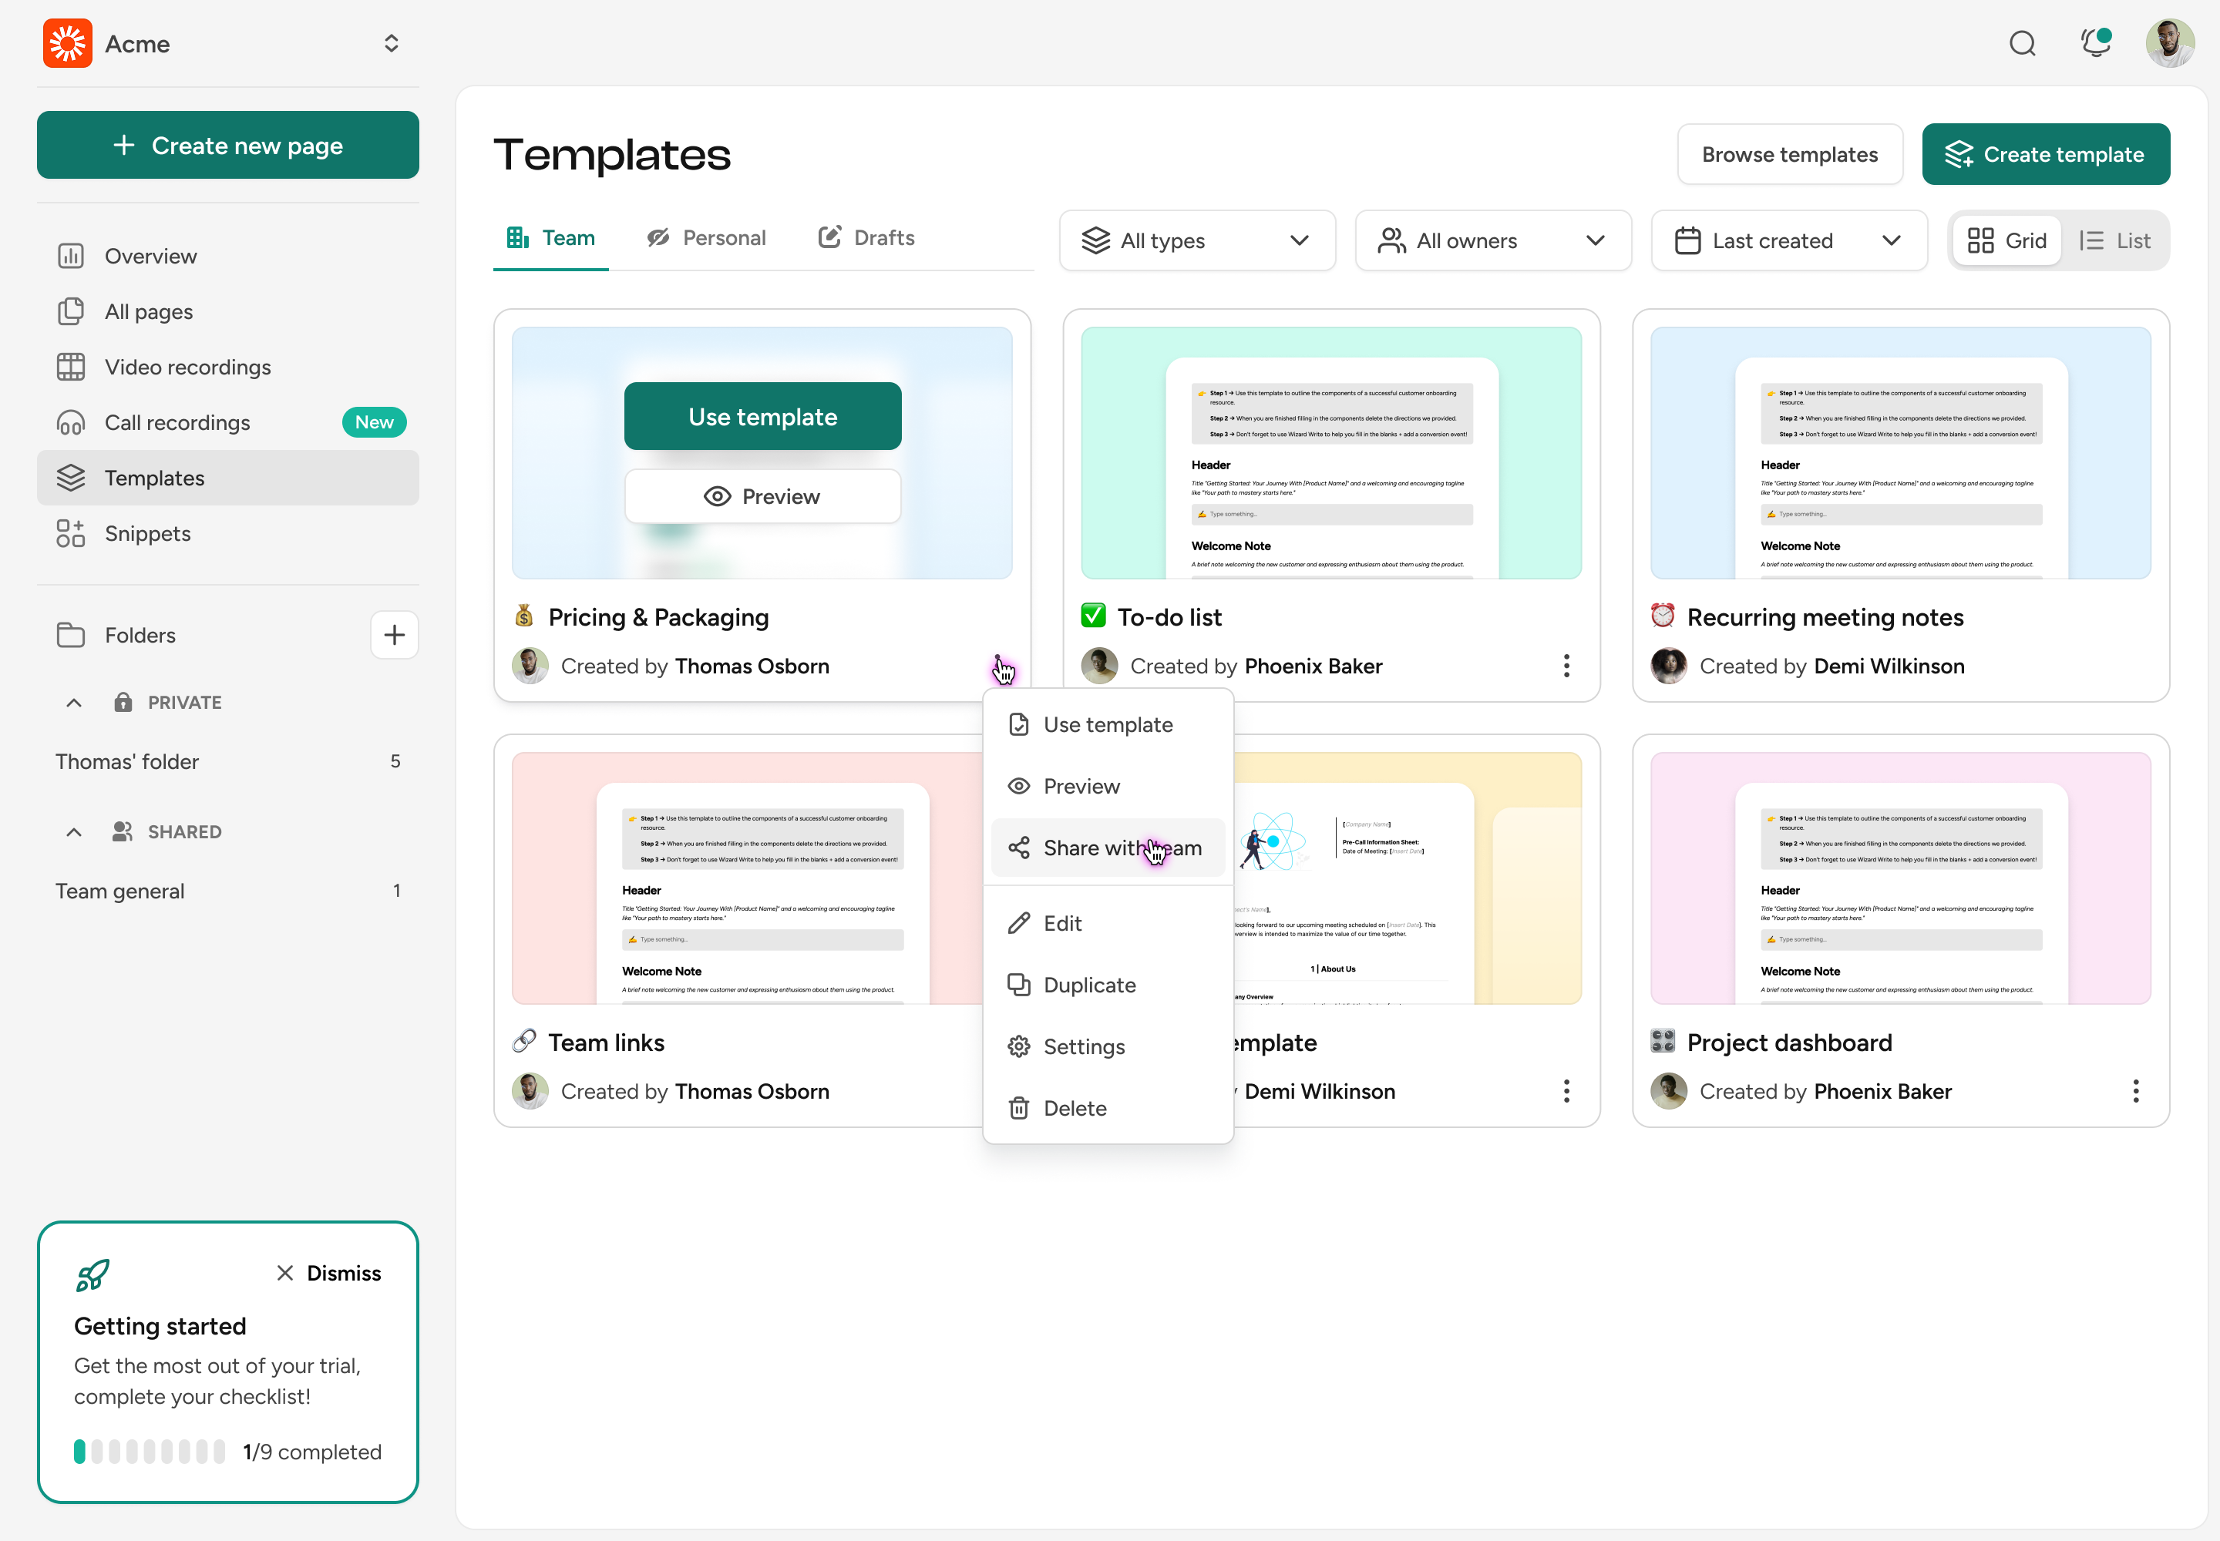
Task: Open the search magnifier icon
Action: 2022,43
